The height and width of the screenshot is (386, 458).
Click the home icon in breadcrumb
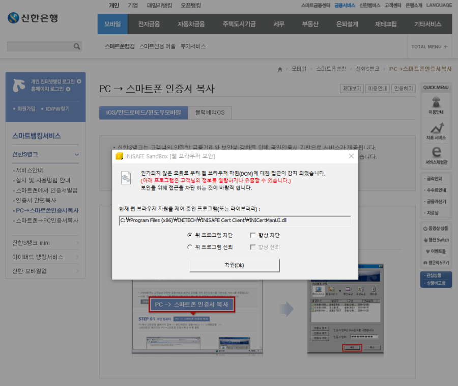[x=279, y=68]
